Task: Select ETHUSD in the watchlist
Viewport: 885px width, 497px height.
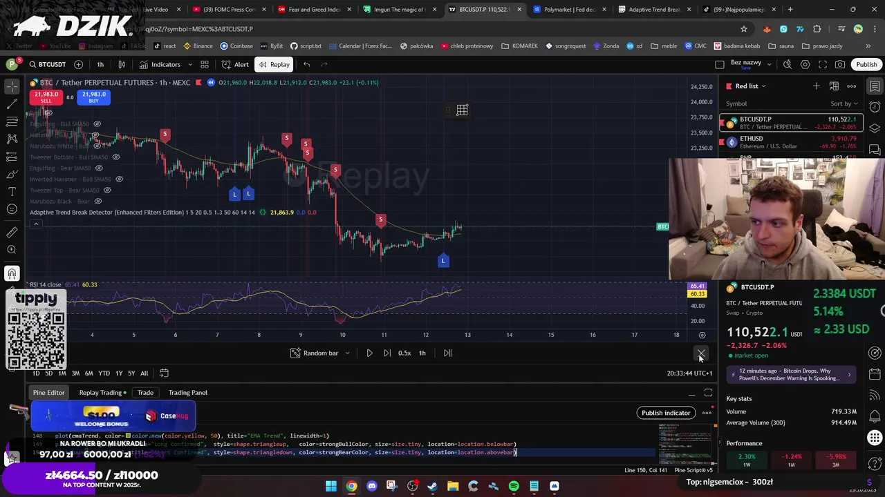Action: (791, 142)
